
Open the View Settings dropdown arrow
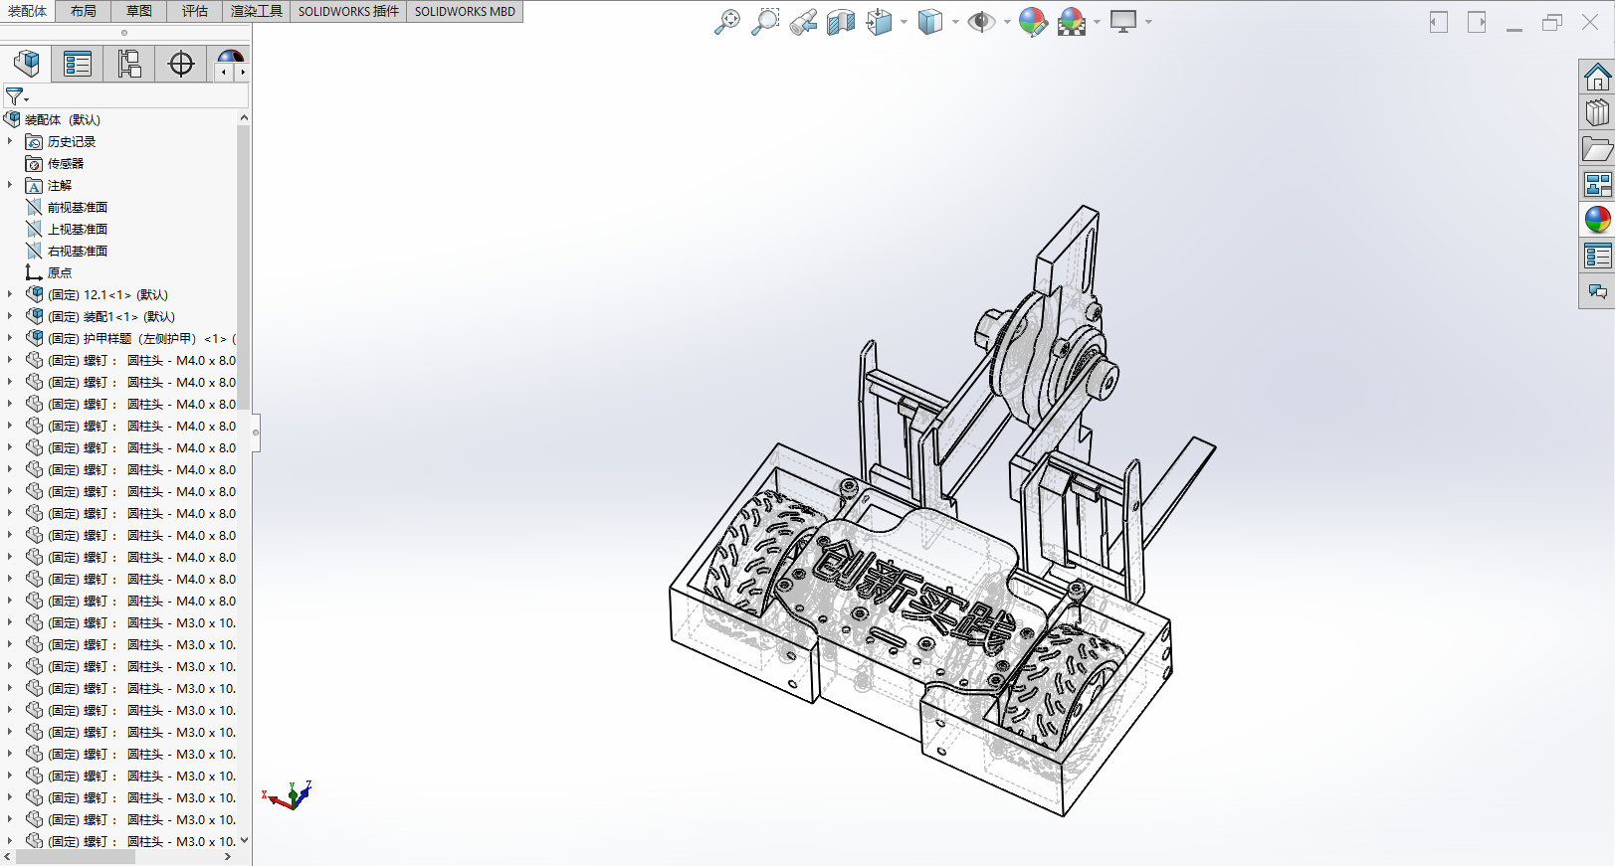[x=1148, y=21]
